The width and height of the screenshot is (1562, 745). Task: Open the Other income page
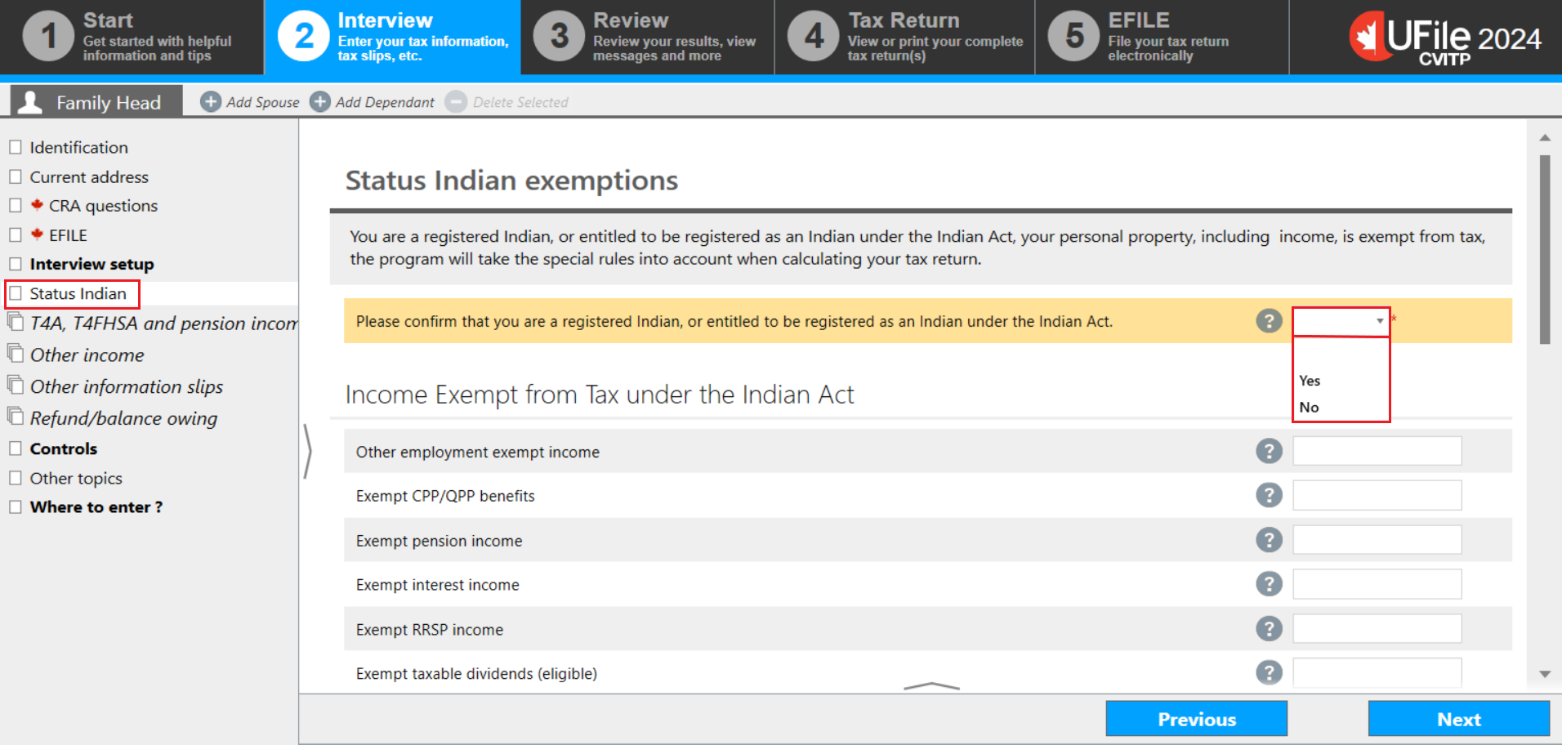(x=87, y=355)
